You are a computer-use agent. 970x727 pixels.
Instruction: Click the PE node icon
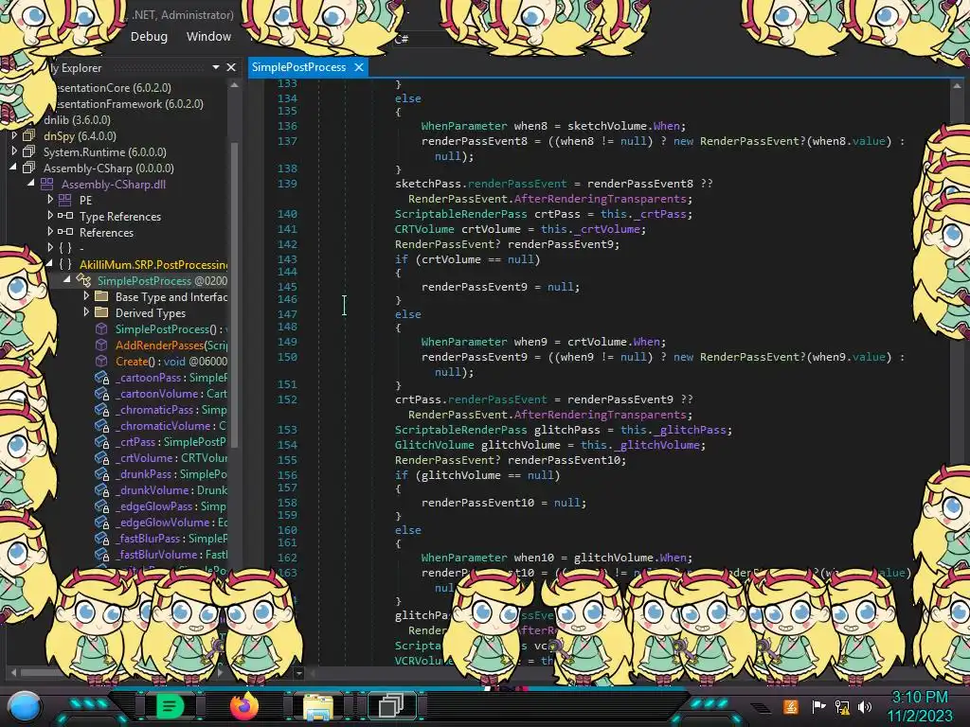click(x=65, y=200)
